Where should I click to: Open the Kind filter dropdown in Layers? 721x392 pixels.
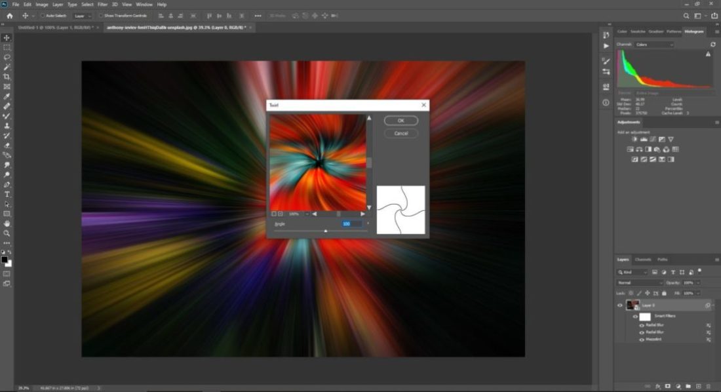coord(633,273)
